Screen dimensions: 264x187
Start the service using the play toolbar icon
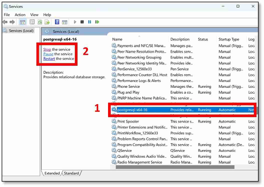[x=75, y=22]
